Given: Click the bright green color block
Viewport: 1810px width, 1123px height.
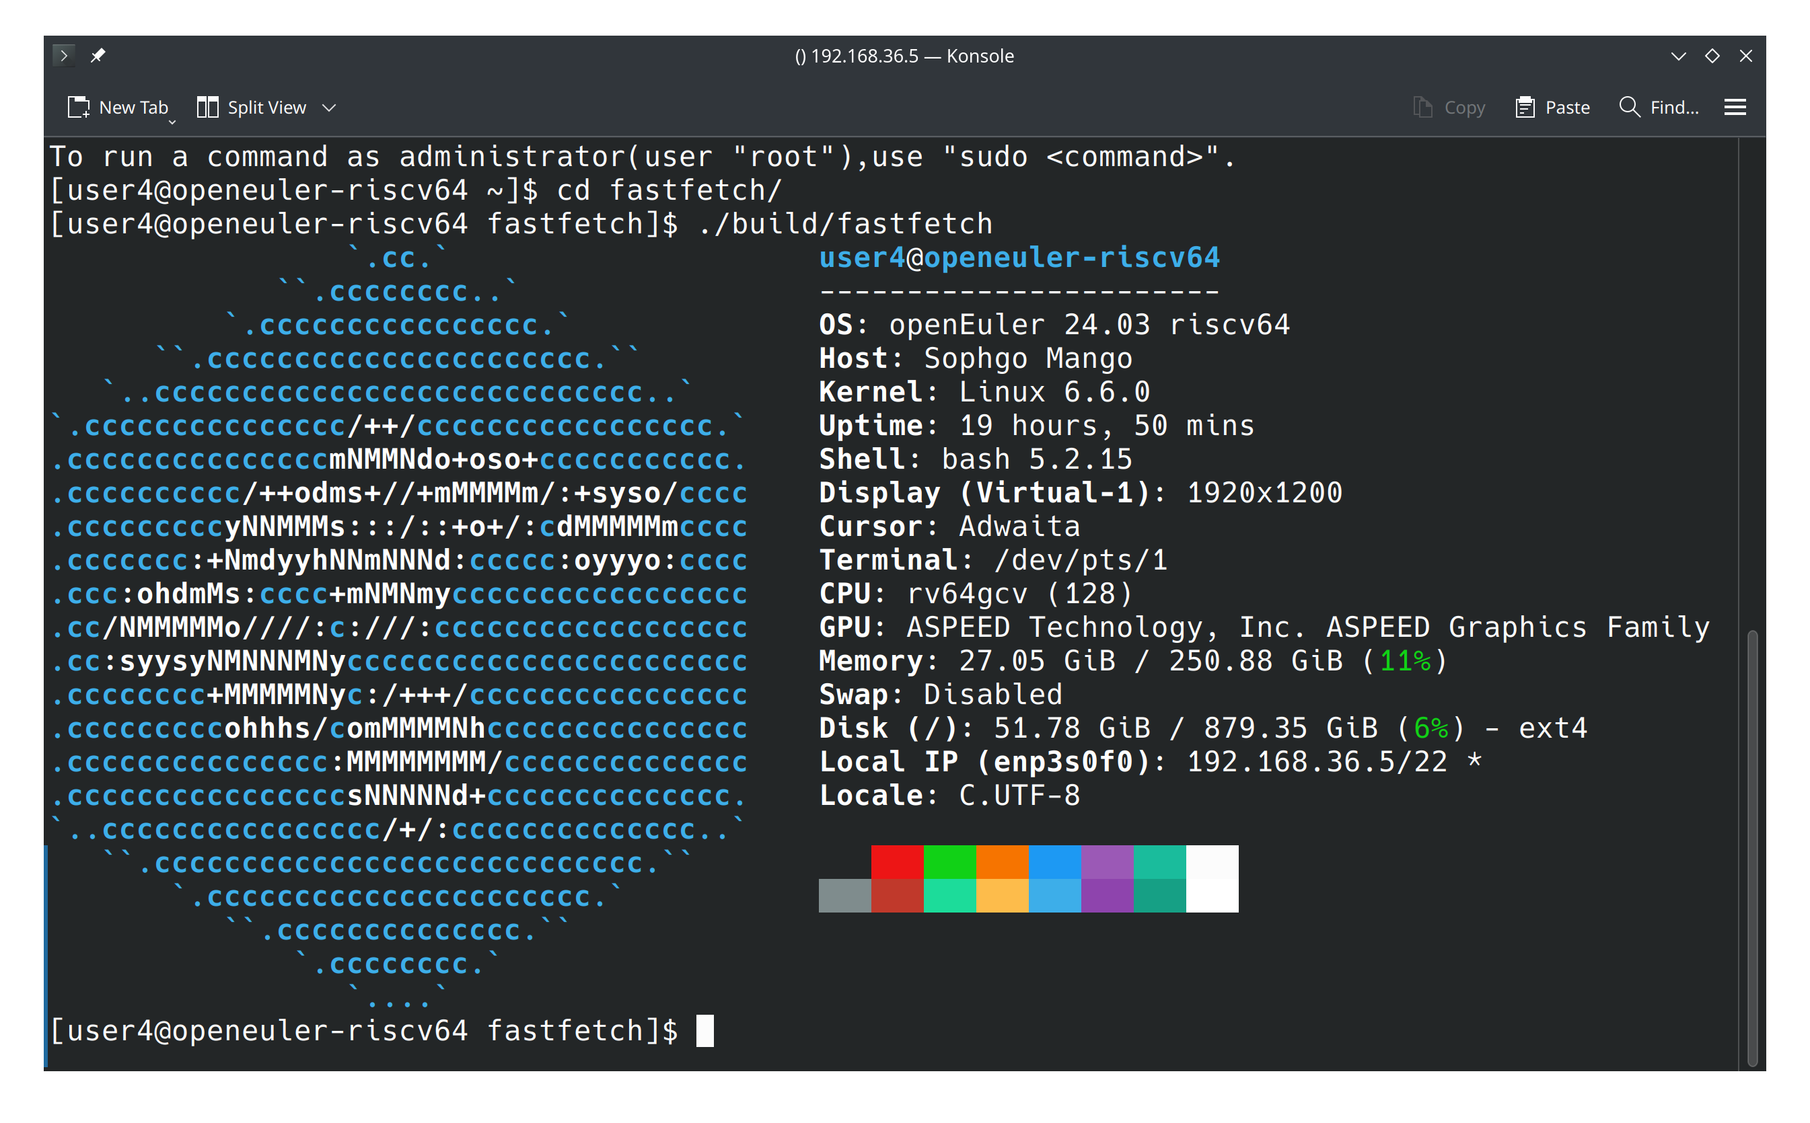Looking at the screenshot, I should pos(949,861).
